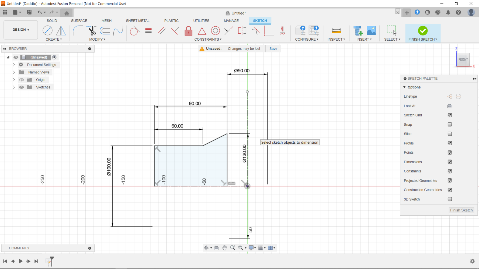Click the FRONT face of ViewCube
479x269 pixels.
click(x=463, y=59)
